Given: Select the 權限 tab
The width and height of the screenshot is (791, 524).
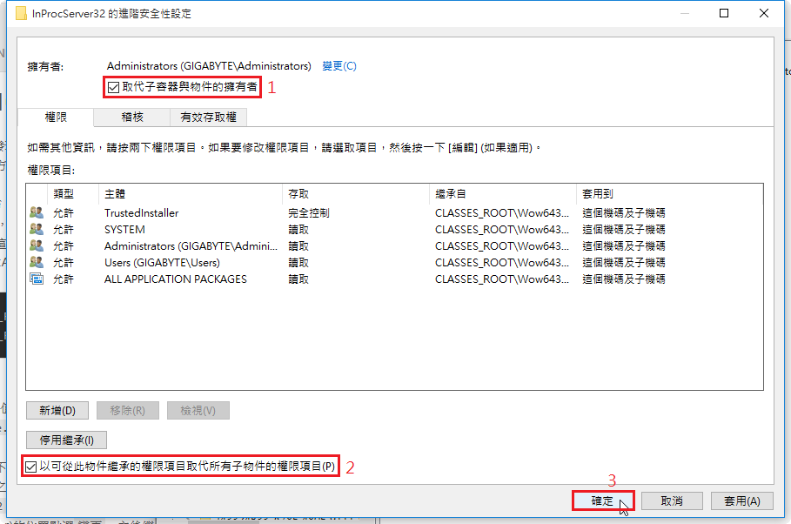Looking at the screenshot, I should [56, 117].
